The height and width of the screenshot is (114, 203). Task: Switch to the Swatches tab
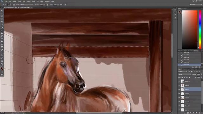[185, 9]
